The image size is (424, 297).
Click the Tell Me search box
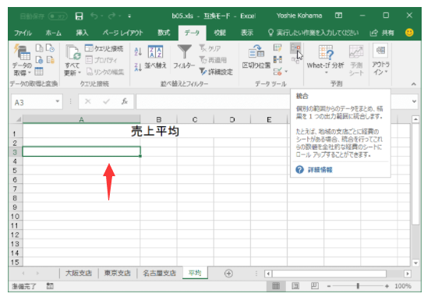pos(313,33)
